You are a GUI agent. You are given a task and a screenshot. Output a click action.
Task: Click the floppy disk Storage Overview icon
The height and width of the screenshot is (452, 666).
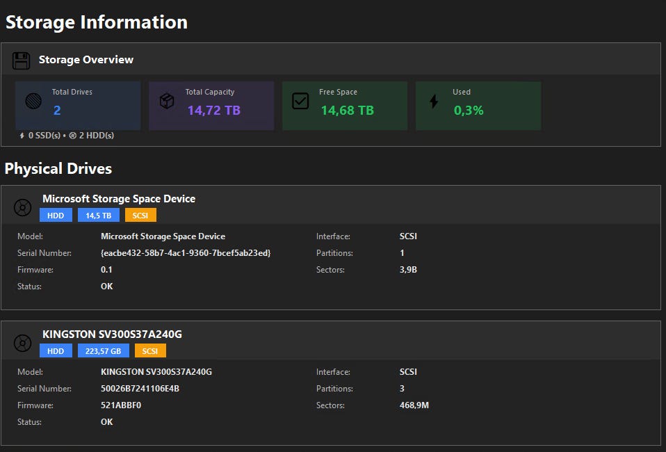22,60
